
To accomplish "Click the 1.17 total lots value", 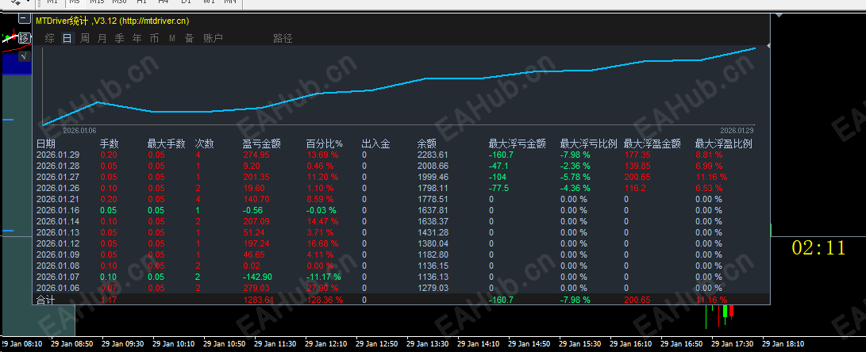I will tap(109, 300).
